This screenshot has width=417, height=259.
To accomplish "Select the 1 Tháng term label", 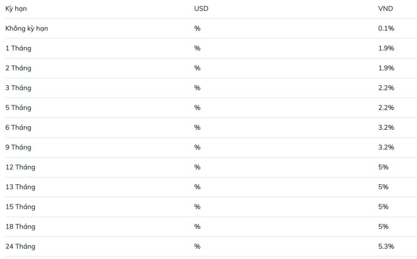I will [x=18, y=48].
